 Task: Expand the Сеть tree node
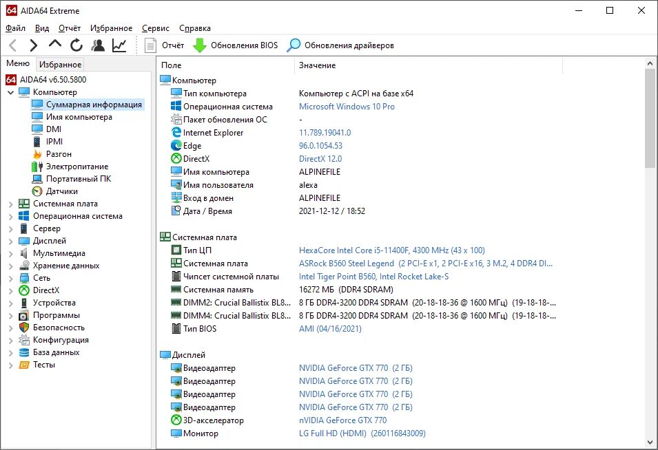click(11, 278)
